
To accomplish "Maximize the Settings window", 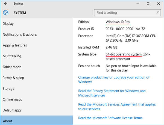I will pos(148,4).
